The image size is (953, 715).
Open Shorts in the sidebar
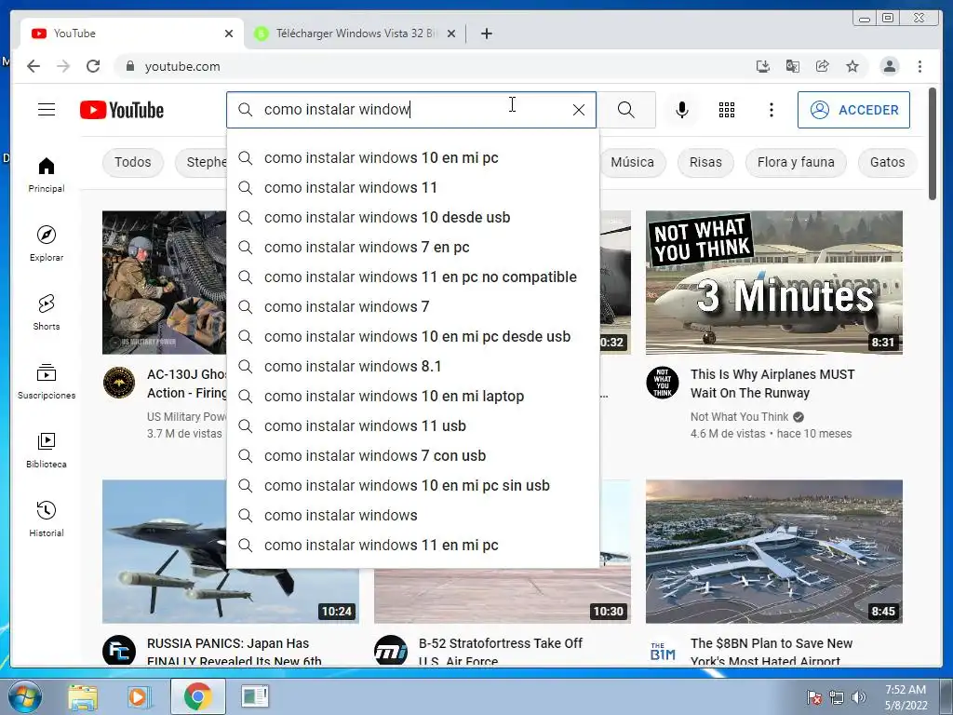[x=47, y=312]
